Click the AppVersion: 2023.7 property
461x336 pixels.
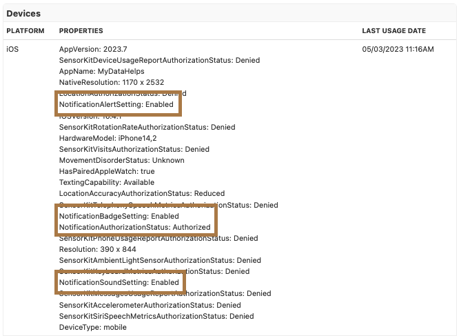click(93, 49)
